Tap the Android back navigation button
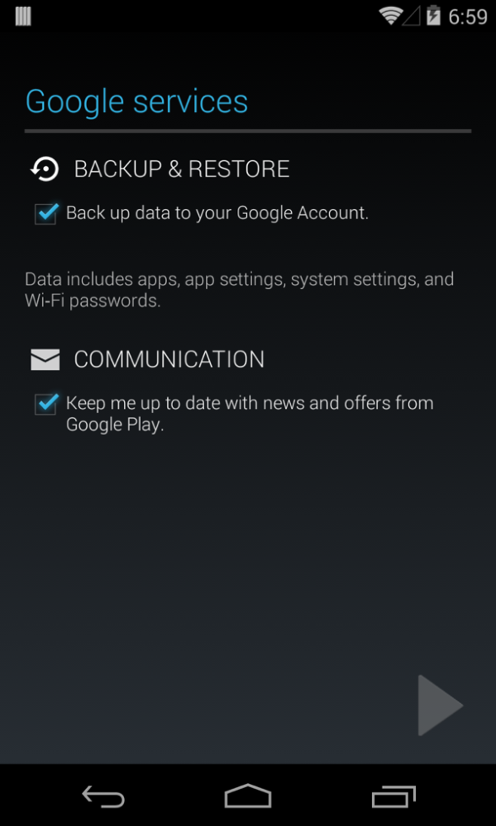Screen dimensions: 496x826 [103, 796]
